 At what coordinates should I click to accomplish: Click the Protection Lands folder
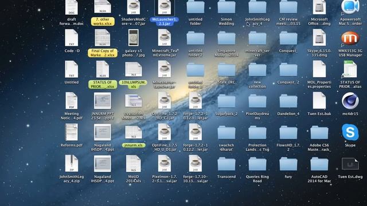257,133
